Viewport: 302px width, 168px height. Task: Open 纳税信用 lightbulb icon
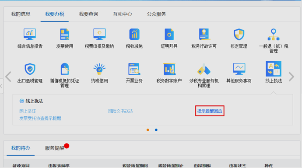point(99,69)
